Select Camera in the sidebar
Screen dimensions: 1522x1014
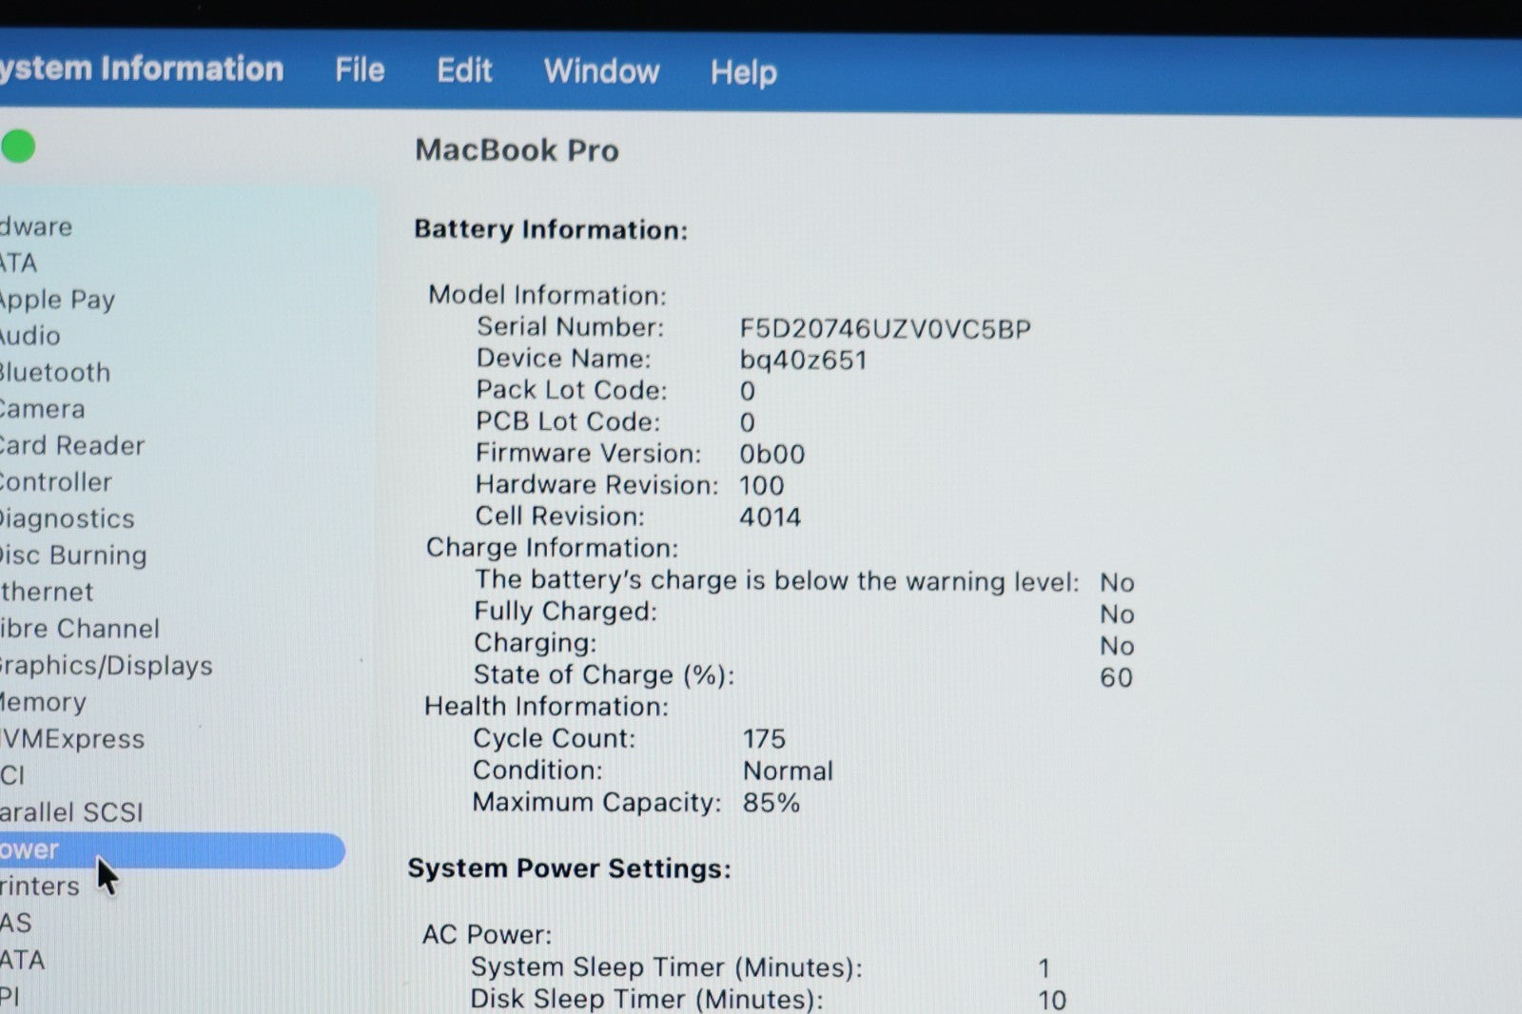click(x=43, y=409)
